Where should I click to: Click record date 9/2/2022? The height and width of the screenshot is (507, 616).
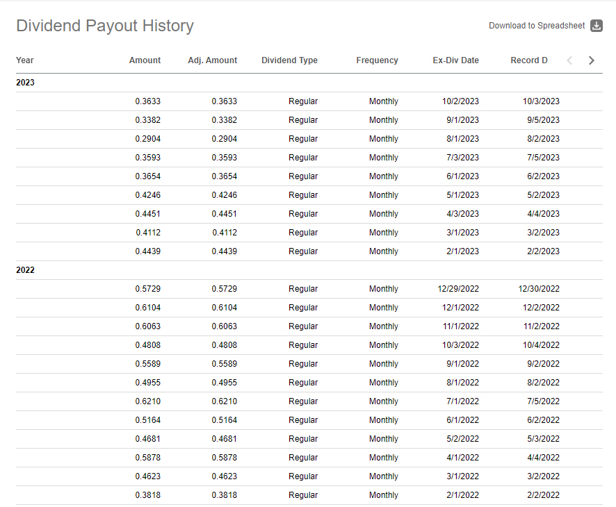pos(543,364)
